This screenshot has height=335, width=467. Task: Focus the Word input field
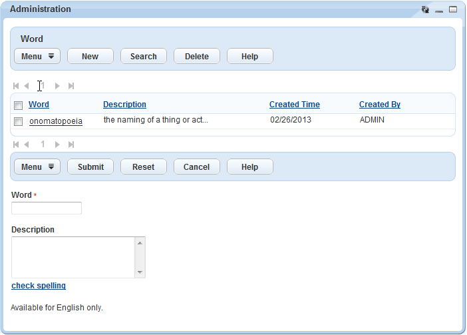click(x=47, y=208)
